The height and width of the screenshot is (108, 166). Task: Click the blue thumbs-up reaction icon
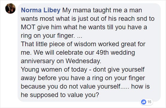coord(144,102)
